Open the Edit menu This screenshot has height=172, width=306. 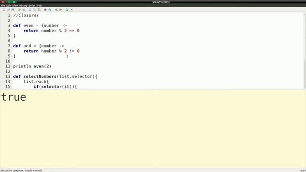[x=9, y=6]
